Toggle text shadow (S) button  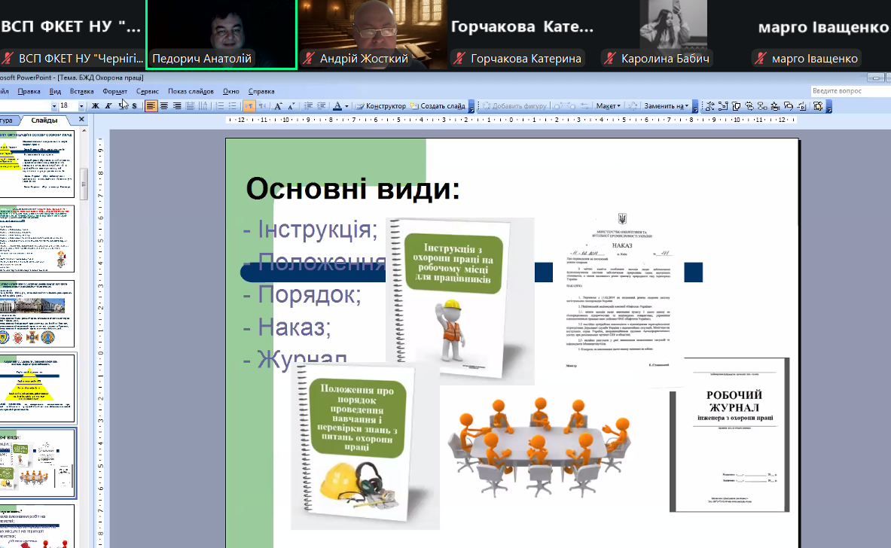click(x=134, y=106)
